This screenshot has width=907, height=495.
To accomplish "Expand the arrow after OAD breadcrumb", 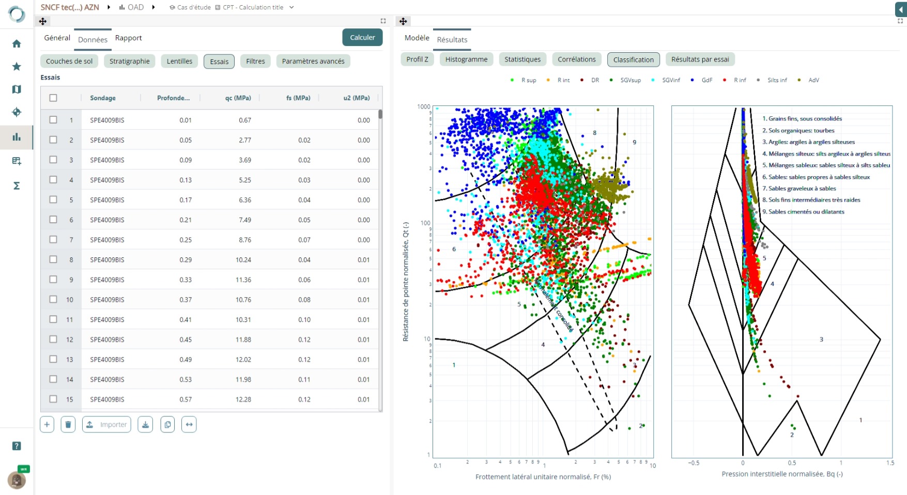I will coord(153,7).
